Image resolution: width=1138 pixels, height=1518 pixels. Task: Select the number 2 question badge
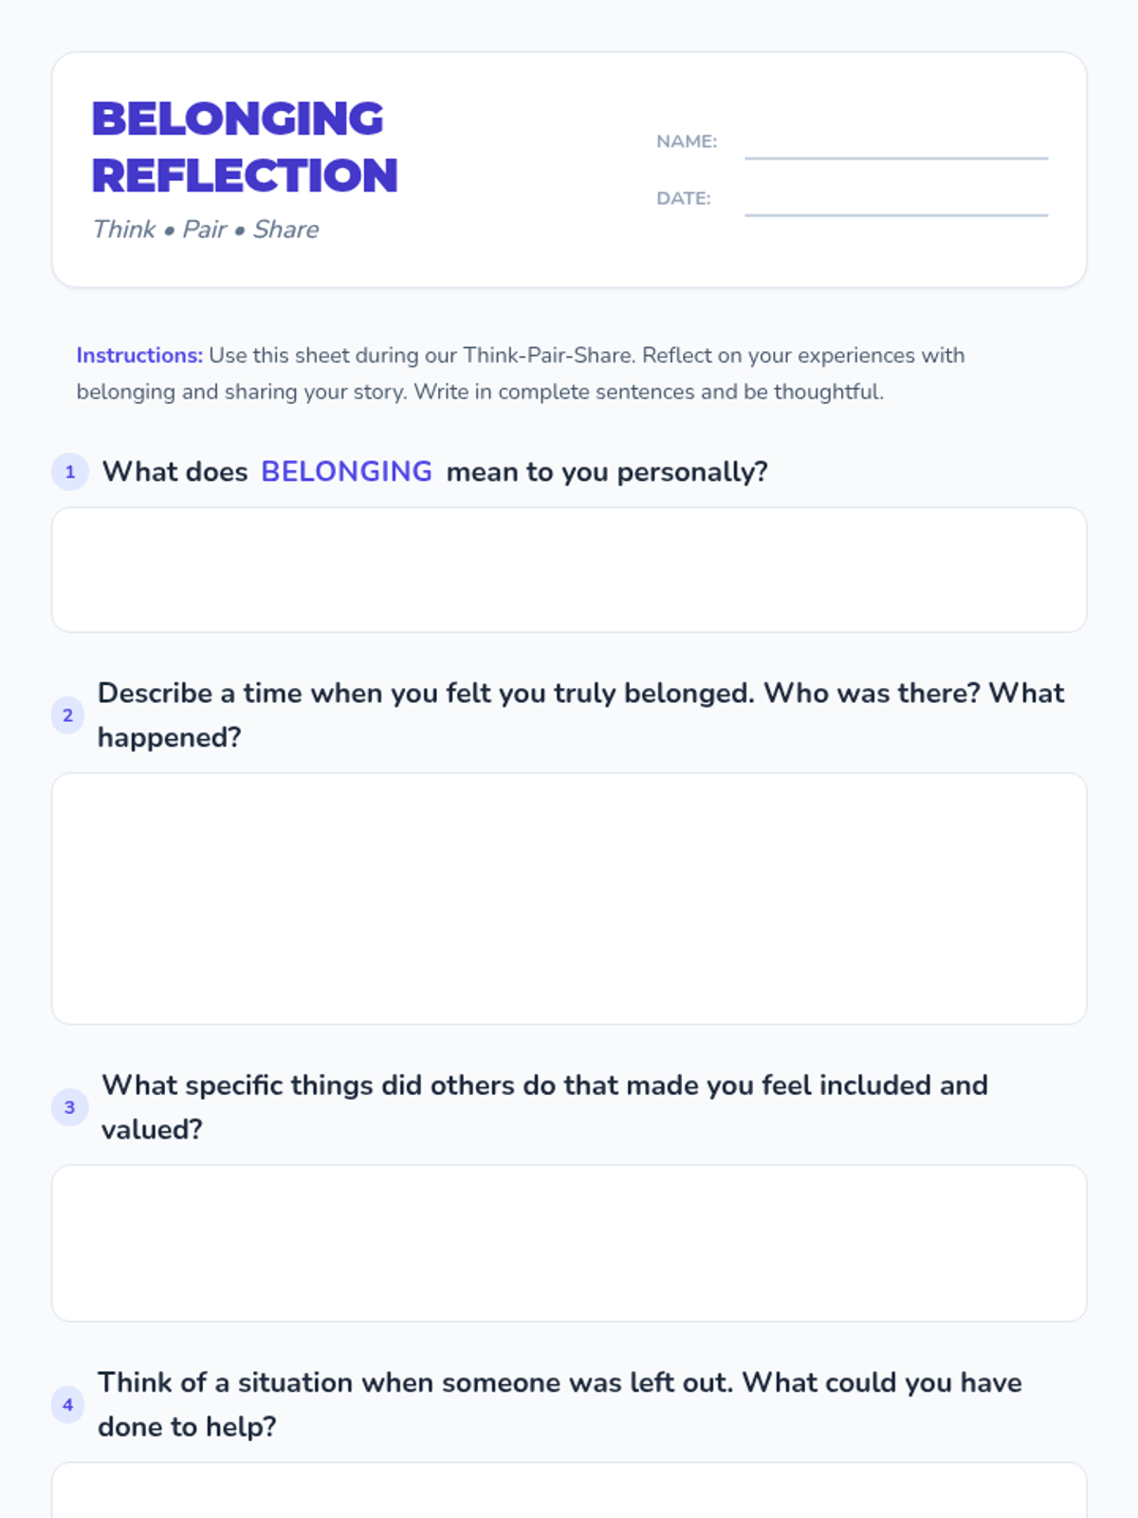[67, 715]
